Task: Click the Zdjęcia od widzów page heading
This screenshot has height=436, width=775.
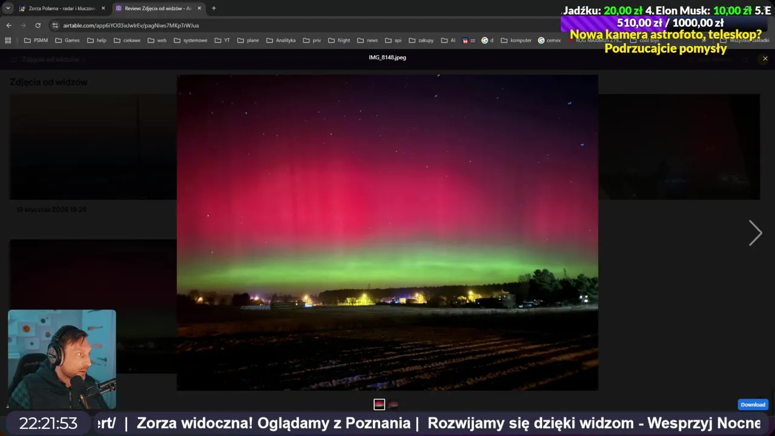Action: point(48,82)
